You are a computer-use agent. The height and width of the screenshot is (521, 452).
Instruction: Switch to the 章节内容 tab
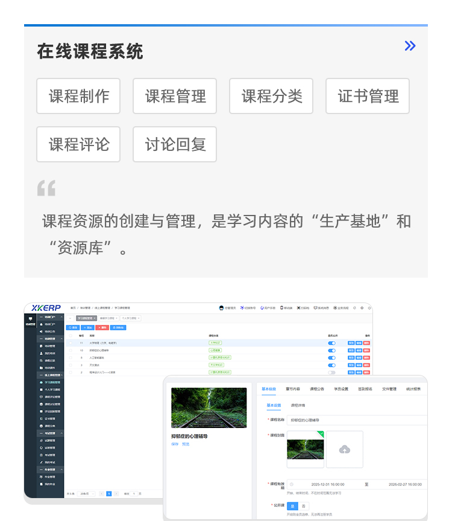pos(292,389)
